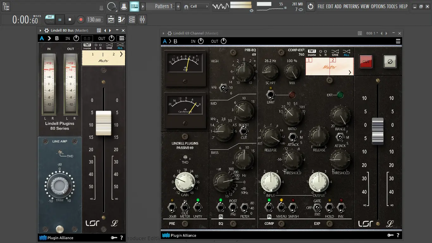Toggle PAT/SONG mode switch
The image size is (432, 243).
coord(50,20)
